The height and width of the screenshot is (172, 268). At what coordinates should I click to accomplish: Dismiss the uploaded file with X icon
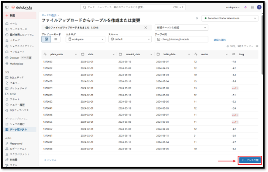(x=146, y=28)
